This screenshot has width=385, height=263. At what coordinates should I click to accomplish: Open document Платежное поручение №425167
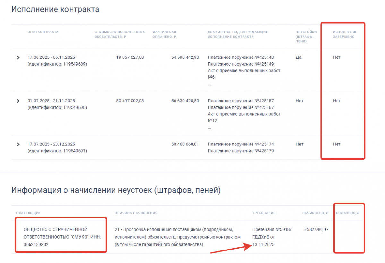pos(241,107)
